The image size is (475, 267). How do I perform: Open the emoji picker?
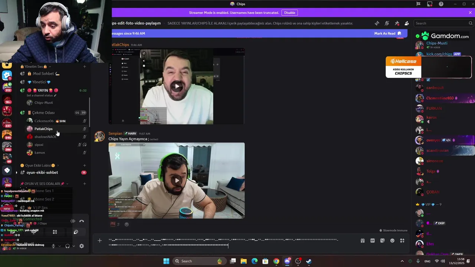(x=392, y=241)
